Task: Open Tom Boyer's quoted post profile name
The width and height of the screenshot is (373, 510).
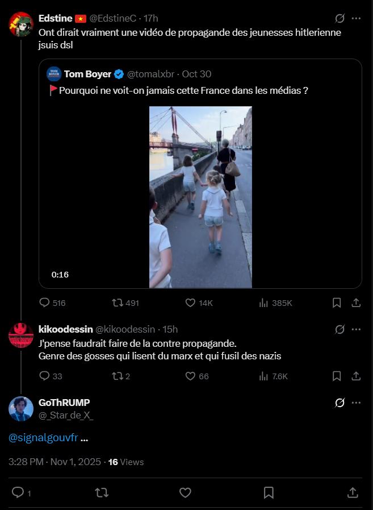Action: (87, 74)
